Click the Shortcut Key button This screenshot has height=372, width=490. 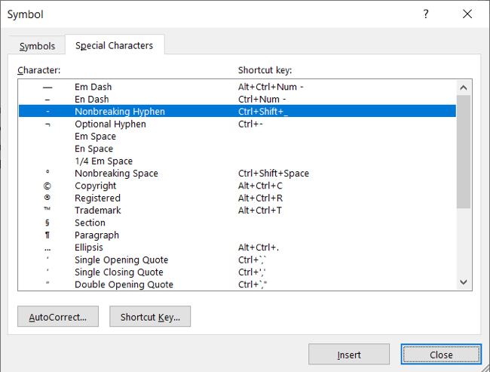tap(150, 317)
